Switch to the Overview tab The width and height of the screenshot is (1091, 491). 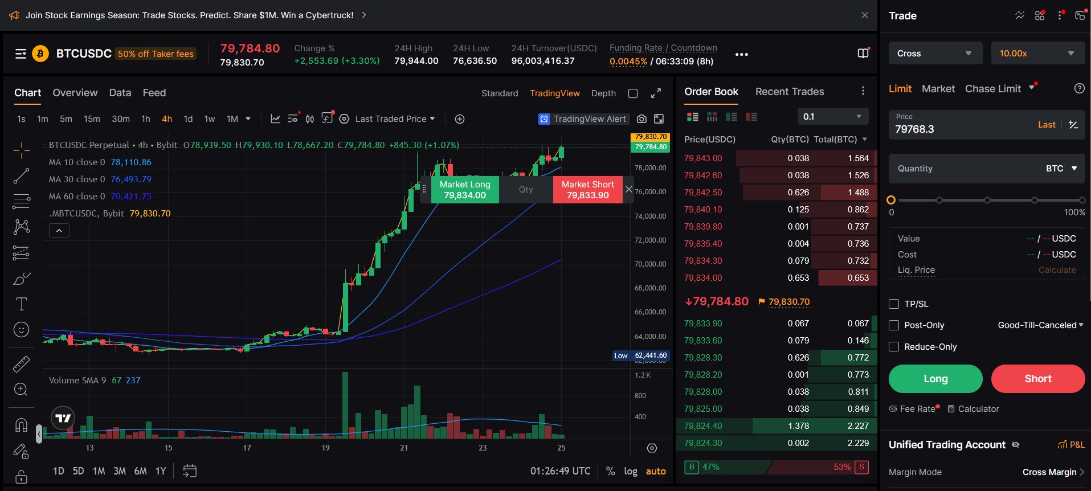pyautogui.click(x=75, y=93)
